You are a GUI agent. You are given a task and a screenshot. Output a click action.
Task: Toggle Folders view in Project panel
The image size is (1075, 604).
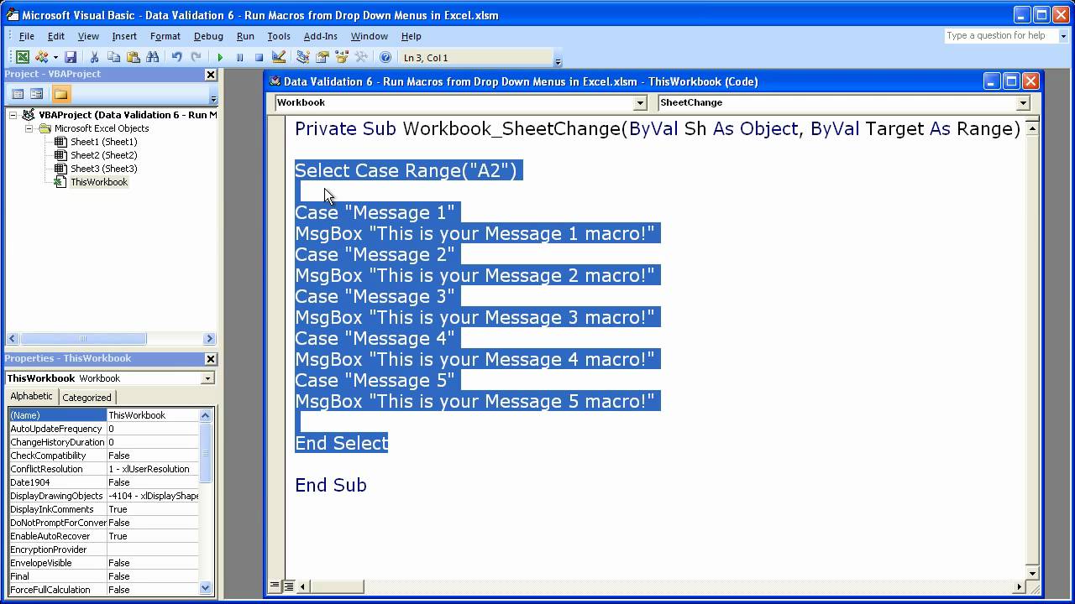61,94
